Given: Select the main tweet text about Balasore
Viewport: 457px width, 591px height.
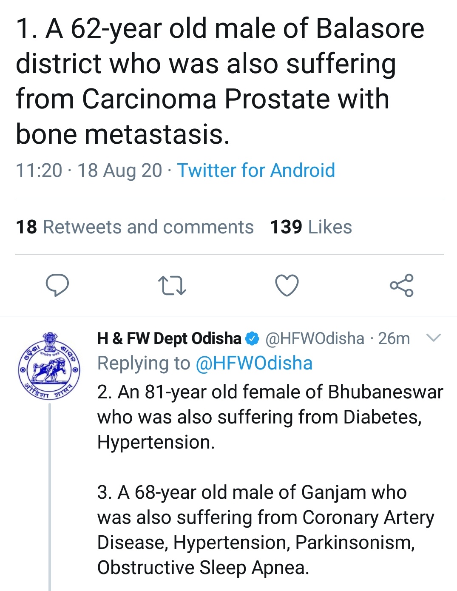Looking at the screenshot, I should coord(213,81).
